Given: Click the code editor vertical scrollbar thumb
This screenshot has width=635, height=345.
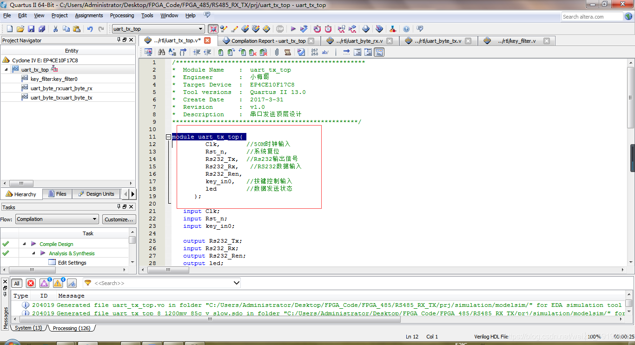Looking at the screenshot, I should [631, 97].
